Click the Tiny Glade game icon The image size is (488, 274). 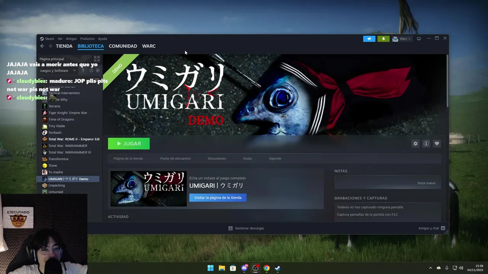coord(45,126)
